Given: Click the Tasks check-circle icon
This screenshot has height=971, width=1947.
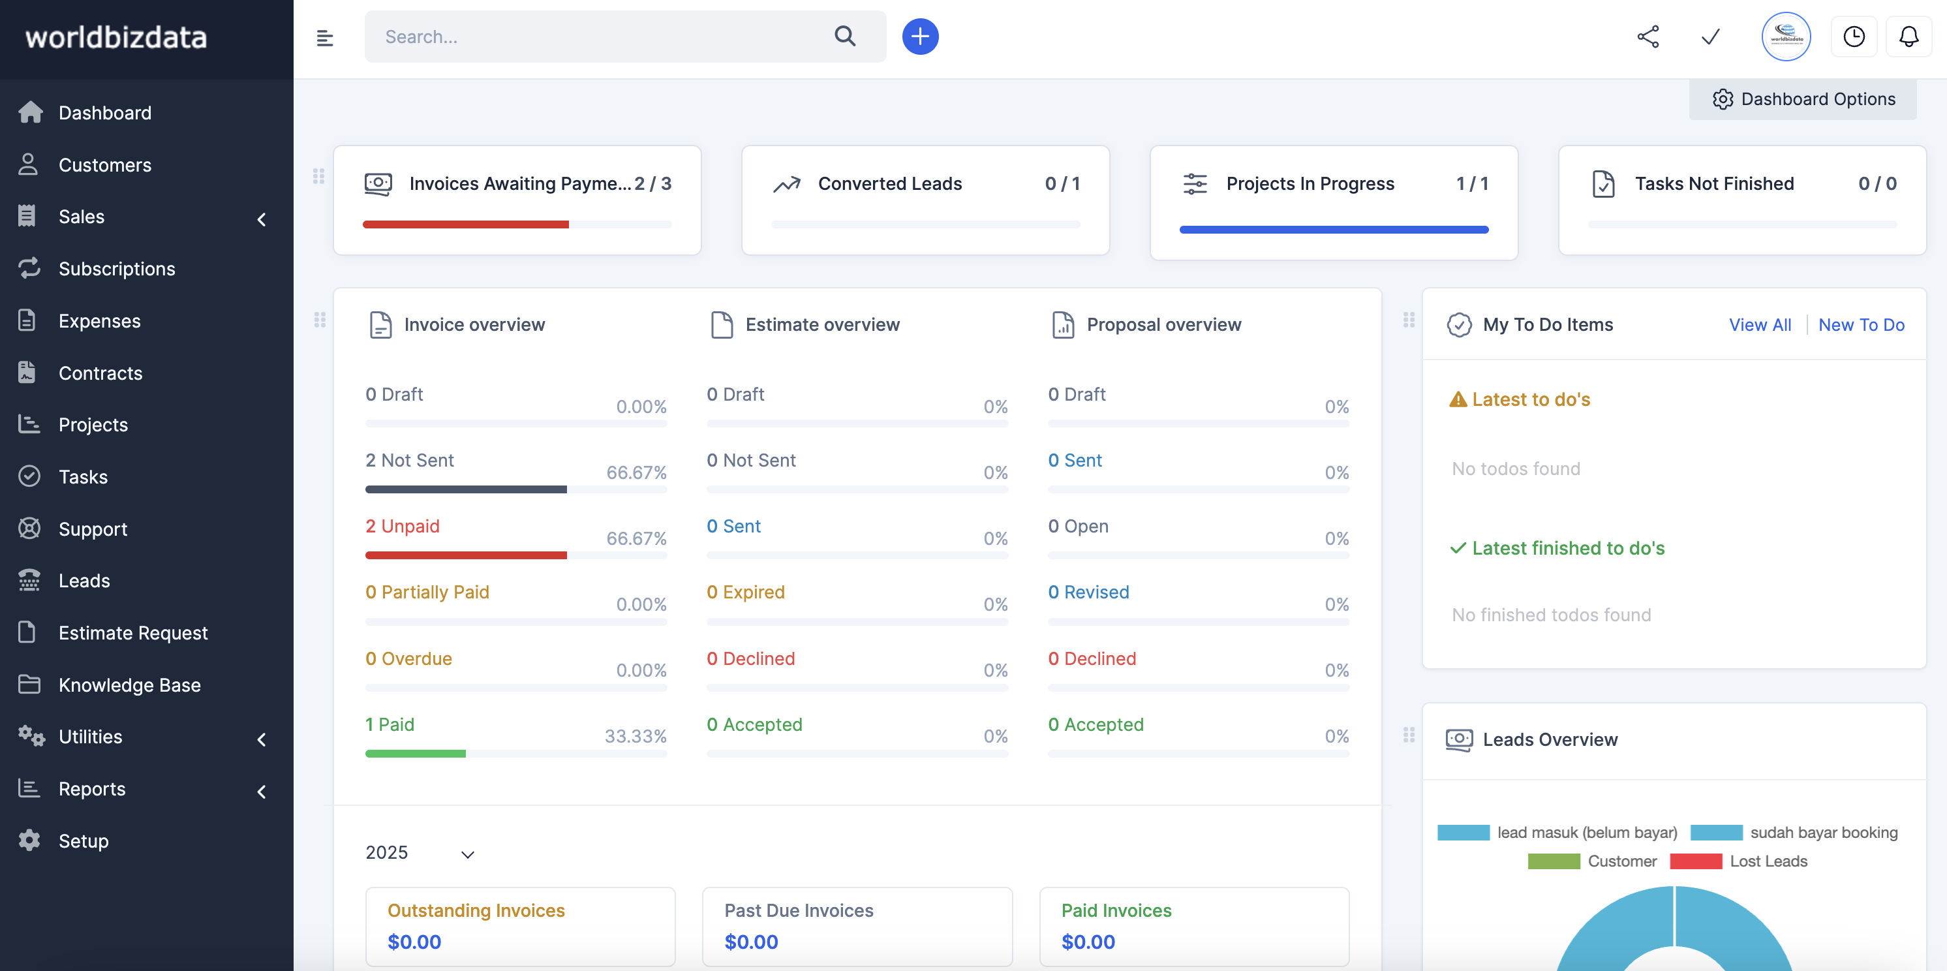Looking at the screenshot, I should [x=29, y=476].
